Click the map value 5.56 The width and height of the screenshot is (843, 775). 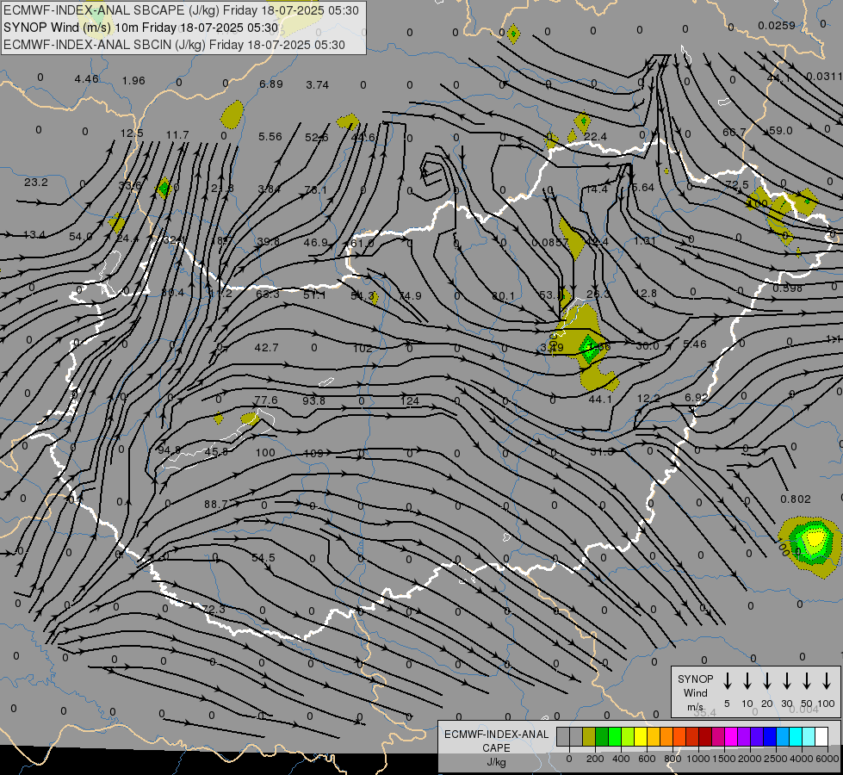pyautogui.click(x=270, y=137)
